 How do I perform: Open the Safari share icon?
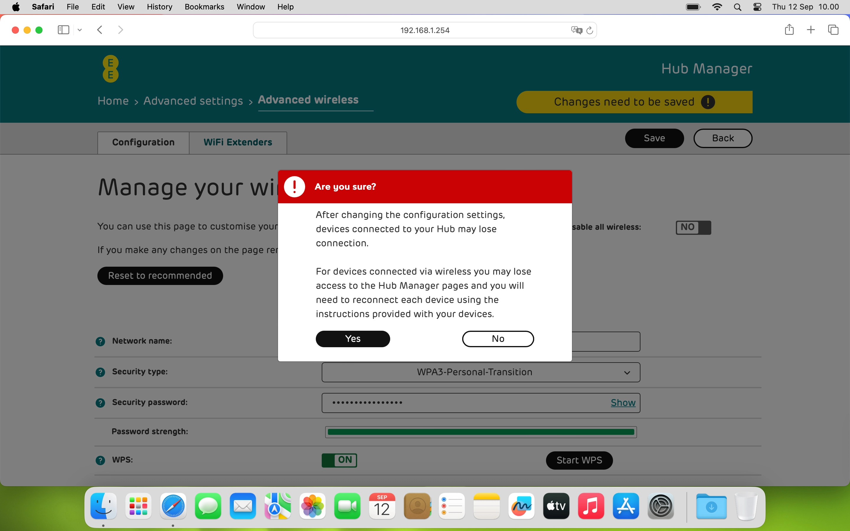point(789,29)
